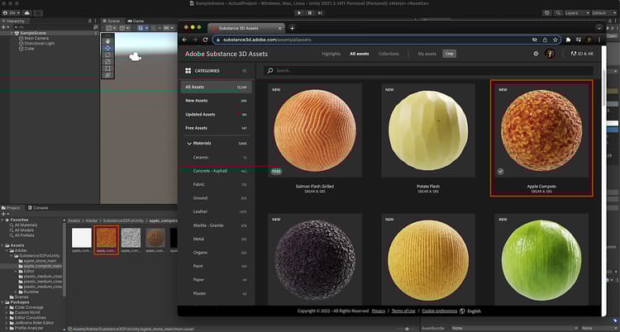The width and height of the screenshot is (620, 332).
Task: Bookmark page with star icon
Action: pos(556,39)
